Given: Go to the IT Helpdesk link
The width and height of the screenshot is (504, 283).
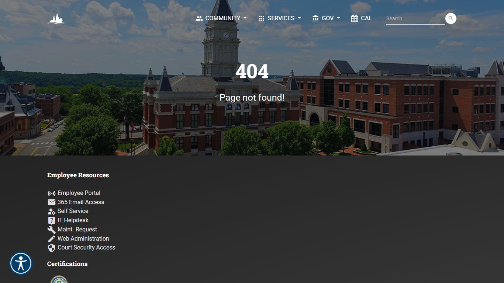Looking at the screenshot, I should (73, 220).
